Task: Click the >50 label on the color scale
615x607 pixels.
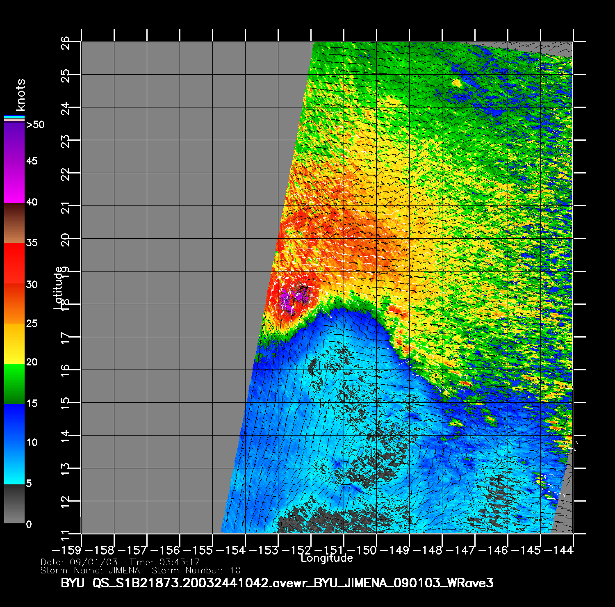Action: tap(35, 125)
